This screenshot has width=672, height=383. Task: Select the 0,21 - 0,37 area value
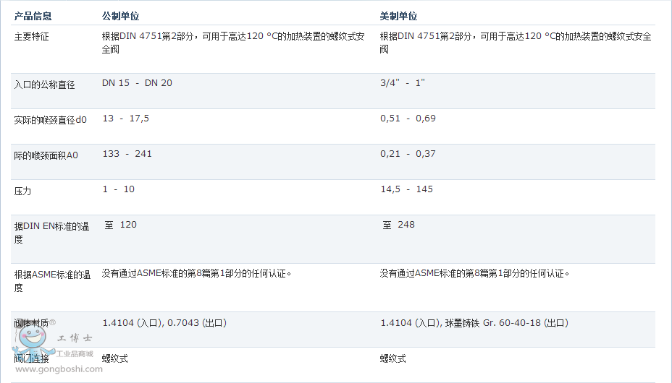click(x=408, y=154)
